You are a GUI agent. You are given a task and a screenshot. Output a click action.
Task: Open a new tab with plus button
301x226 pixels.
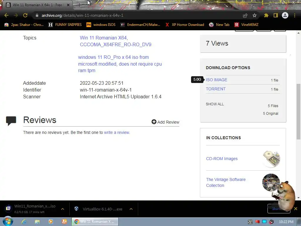click(79, 5)
